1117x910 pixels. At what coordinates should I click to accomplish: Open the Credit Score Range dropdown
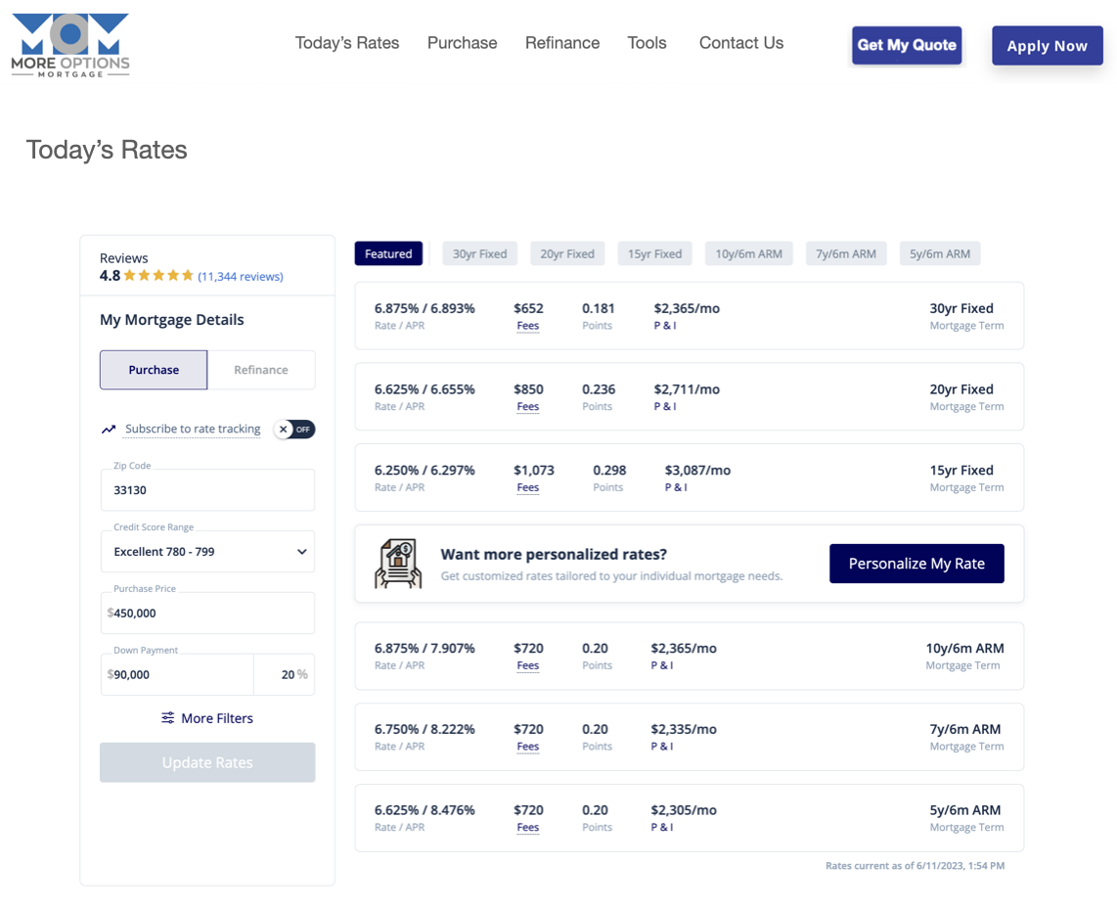point(207,552)
